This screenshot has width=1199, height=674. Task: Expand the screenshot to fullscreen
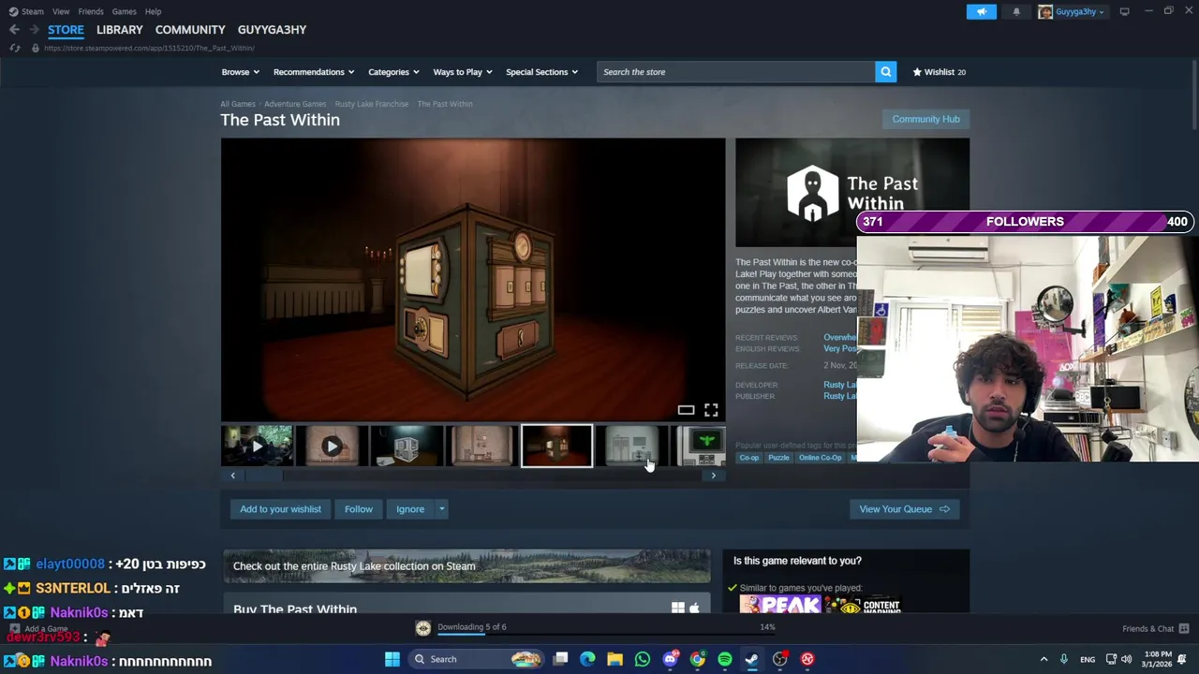(711, 410)
